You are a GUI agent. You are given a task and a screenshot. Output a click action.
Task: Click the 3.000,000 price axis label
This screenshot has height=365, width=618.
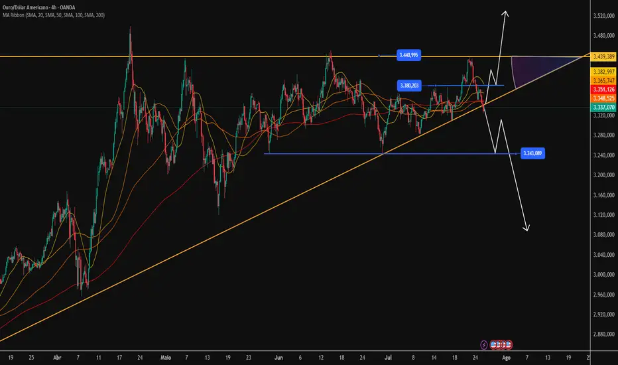pos(604,274)
